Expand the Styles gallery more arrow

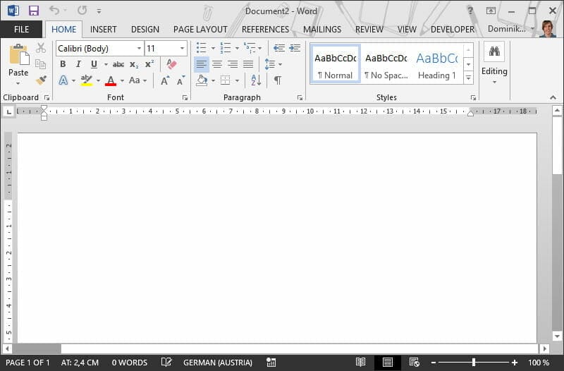click(468, 78)
